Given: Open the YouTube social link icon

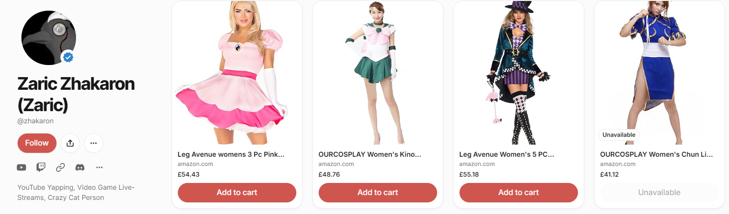Looking at the screenshot, I should click(x=21, y=167).
